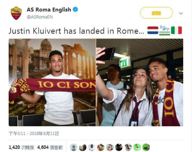This screenshot has height=152, width=192.
Task: Click the third liker avatar with white shirt
Action: tap(92, 147)
